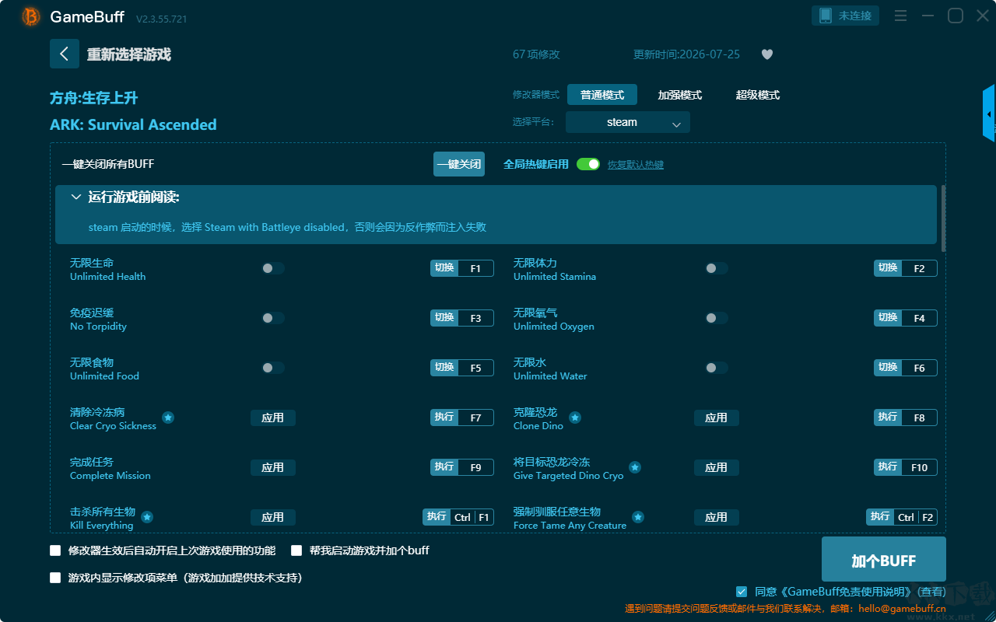Open the blue side panel arrow
996x622 pixels.
[989, 114]
